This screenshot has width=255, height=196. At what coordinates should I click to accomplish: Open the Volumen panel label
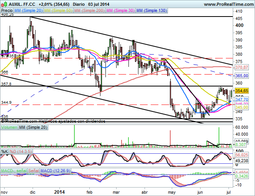pos(9,127)
